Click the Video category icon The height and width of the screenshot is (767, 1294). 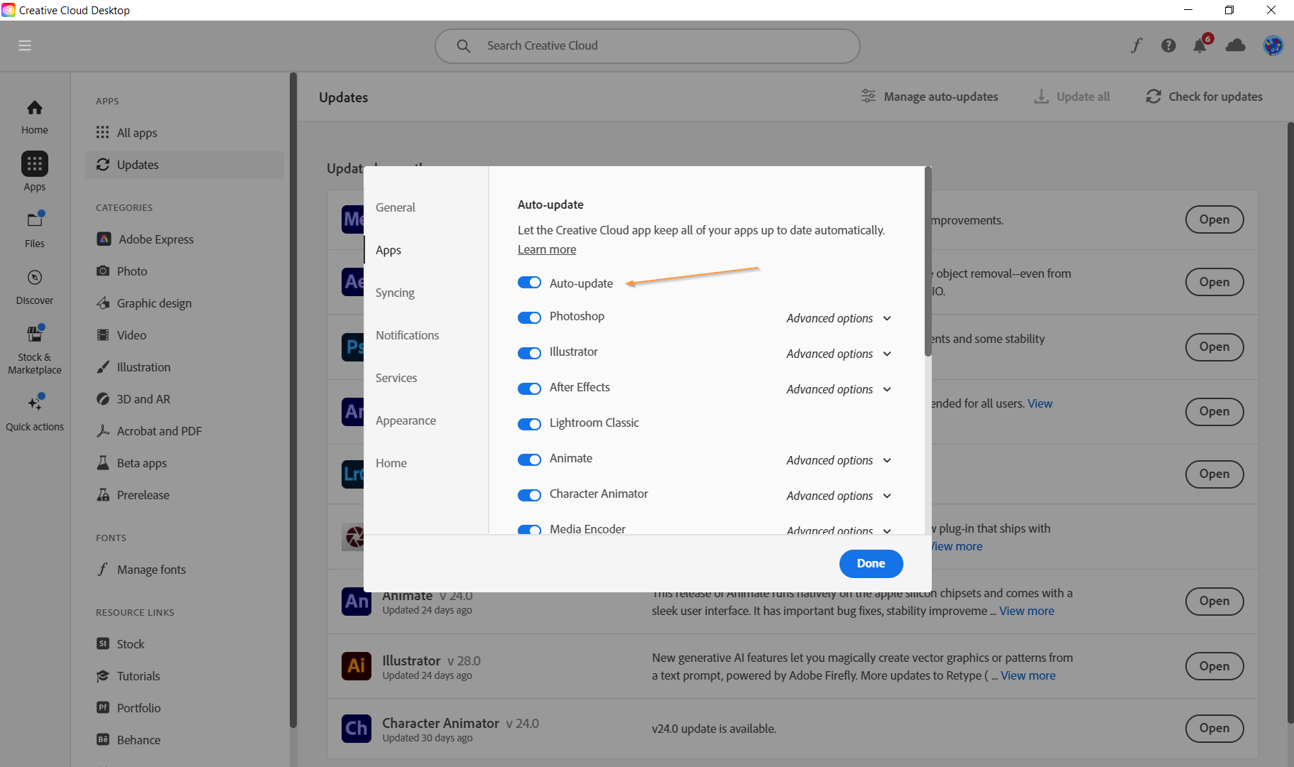pos(103,335)
